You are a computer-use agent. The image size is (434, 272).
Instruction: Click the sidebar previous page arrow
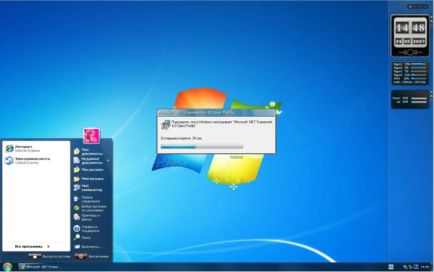click(x=420, y=7)
